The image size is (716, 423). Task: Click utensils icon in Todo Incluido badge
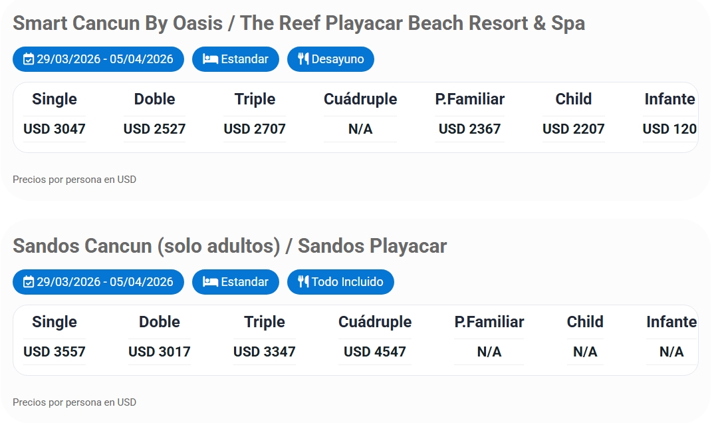(x=303, y=282)
